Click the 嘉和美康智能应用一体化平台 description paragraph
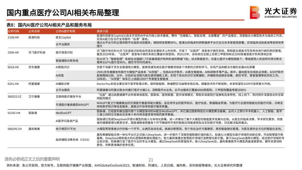This screenshot has width=302, height=170. [x=190, y=140]
